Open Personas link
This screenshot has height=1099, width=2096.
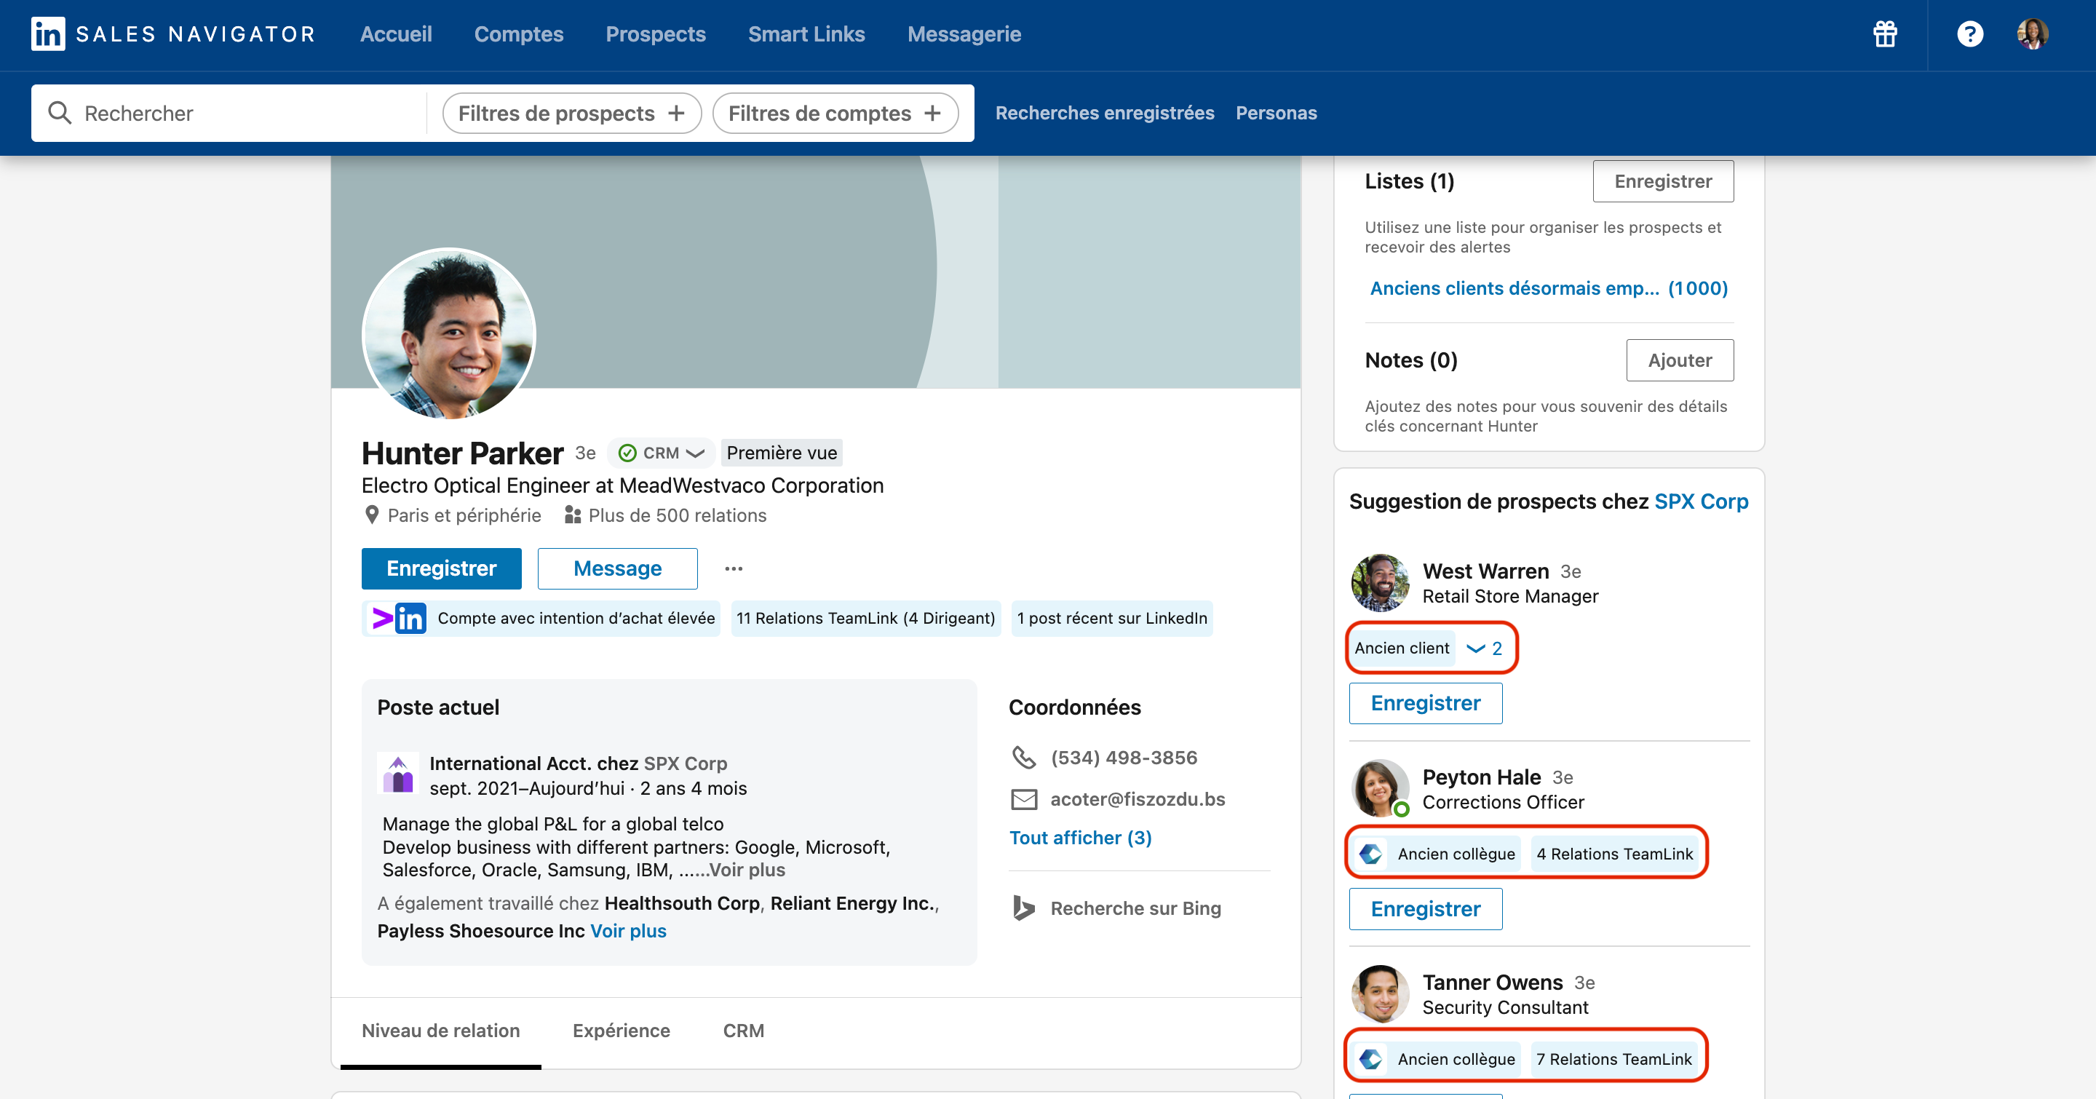click(x=1276, y=113)
